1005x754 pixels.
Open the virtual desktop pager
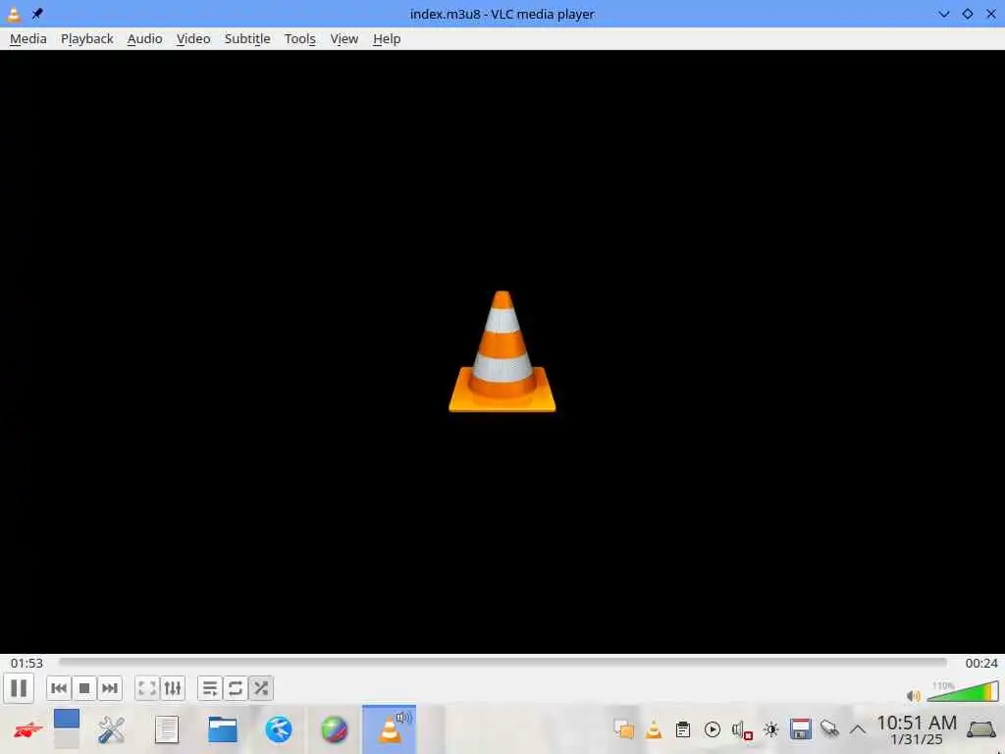67,729
